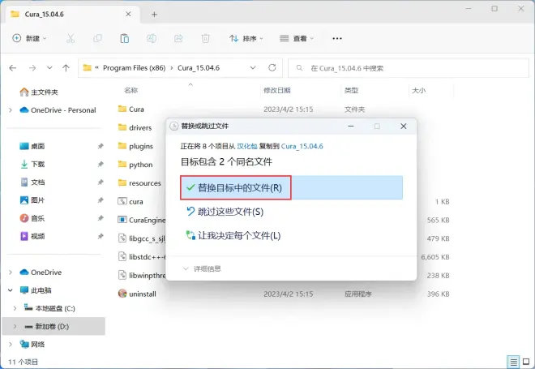The width and height of the screenshot is (535, 369).
Task: Open 图片 in quick access
Action: 32,200
